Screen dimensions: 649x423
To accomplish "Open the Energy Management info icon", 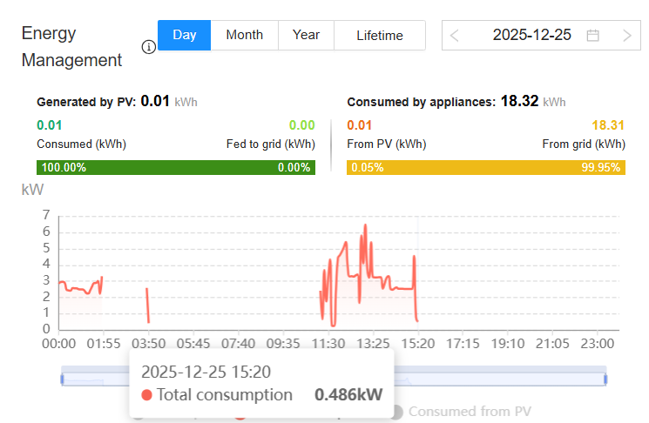I will (149, 47).
